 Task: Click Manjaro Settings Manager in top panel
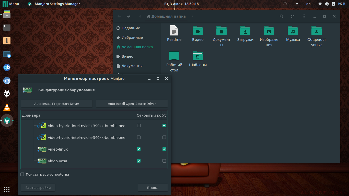click(x=54, y=4)
